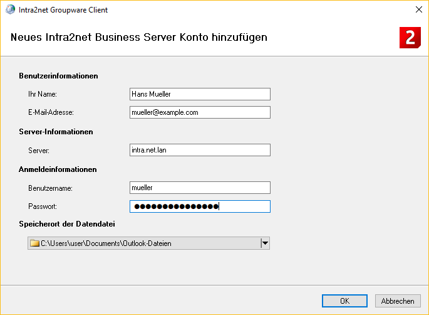Click the Benutzername: label
The height and width of the screenshot is (315, 429).
50,188
